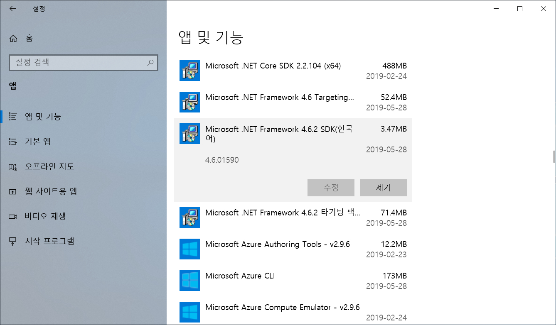This screenshot has height=325, width=556.
Task: Click the 앱 및 기능 page heading
Action: 211,37
